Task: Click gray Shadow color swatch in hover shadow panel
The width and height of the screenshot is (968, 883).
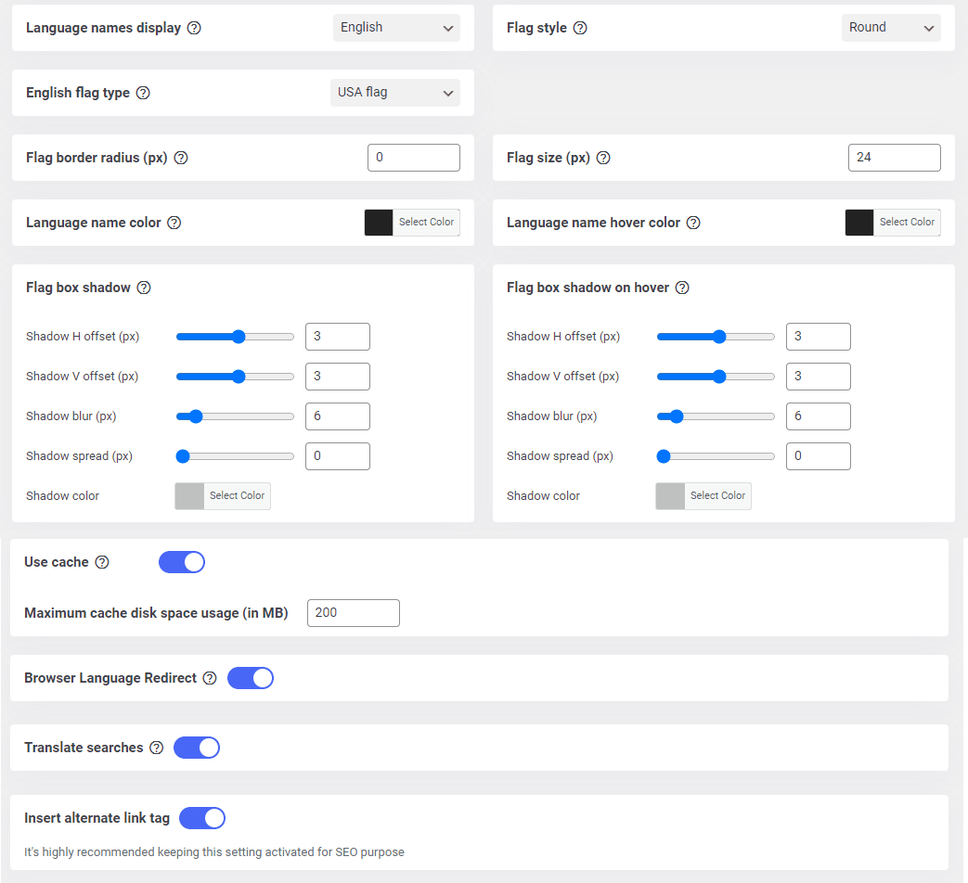Action: click(670, 495)
